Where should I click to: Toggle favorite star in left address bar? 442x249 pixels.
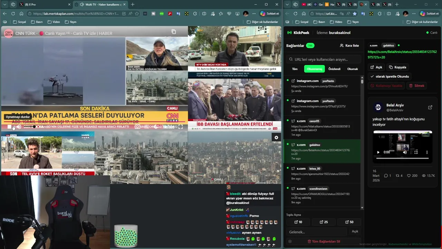pos(137,13)
